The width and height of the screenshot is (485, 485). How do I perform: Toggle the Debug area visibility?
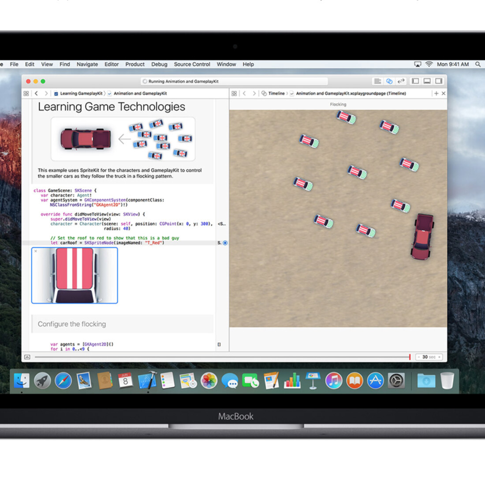pos(427,81)
